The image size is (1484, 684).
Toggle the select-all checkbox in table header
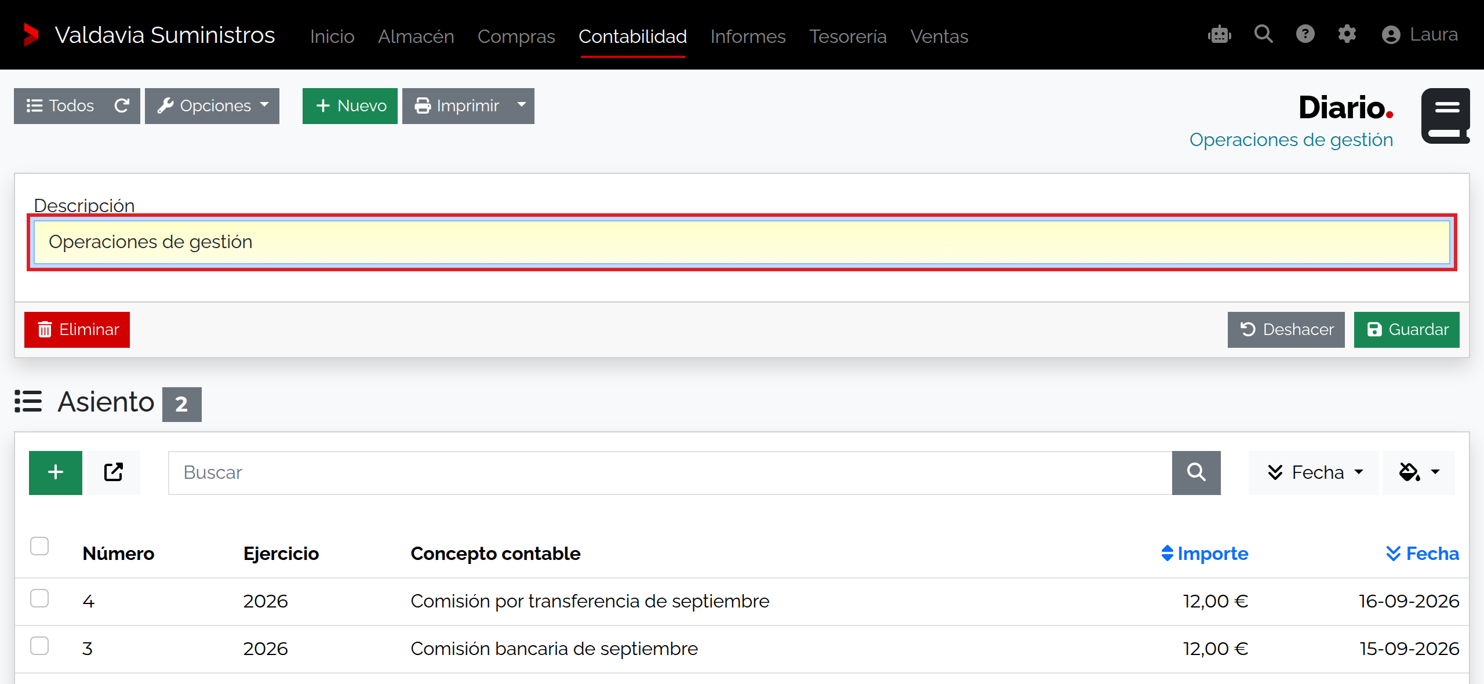(39, 546)
